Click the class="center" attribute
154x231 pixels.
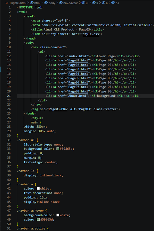(x=106, y=109)
